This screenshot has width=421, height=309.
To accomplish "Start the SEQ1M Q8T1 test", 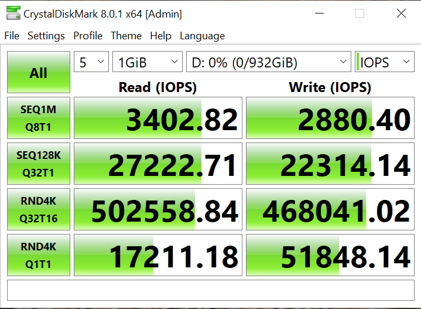I will pyautogui.click(x=39, y=118).
